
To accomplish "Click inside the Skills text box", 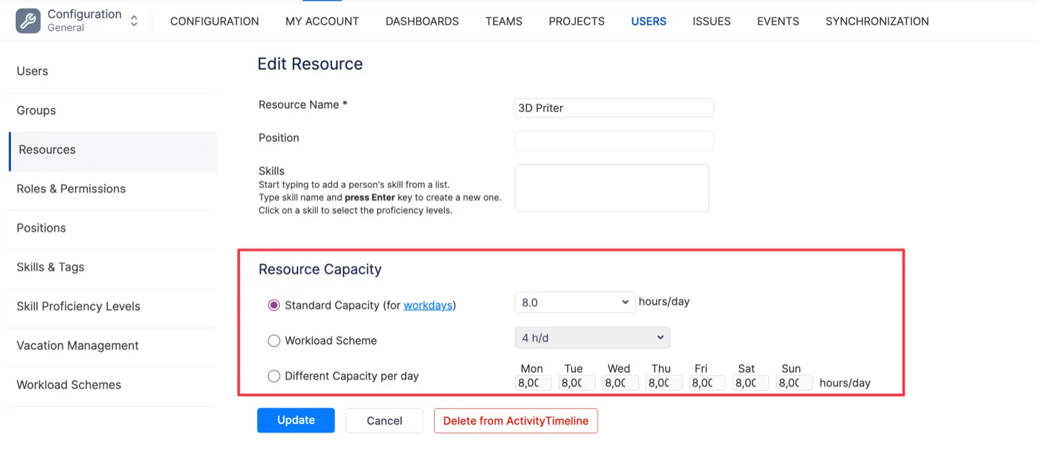I will [x=612, y=188].
